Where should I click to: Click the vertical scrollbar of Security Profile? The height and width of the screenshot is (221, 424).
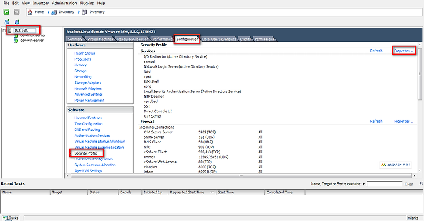pos(420,74)
